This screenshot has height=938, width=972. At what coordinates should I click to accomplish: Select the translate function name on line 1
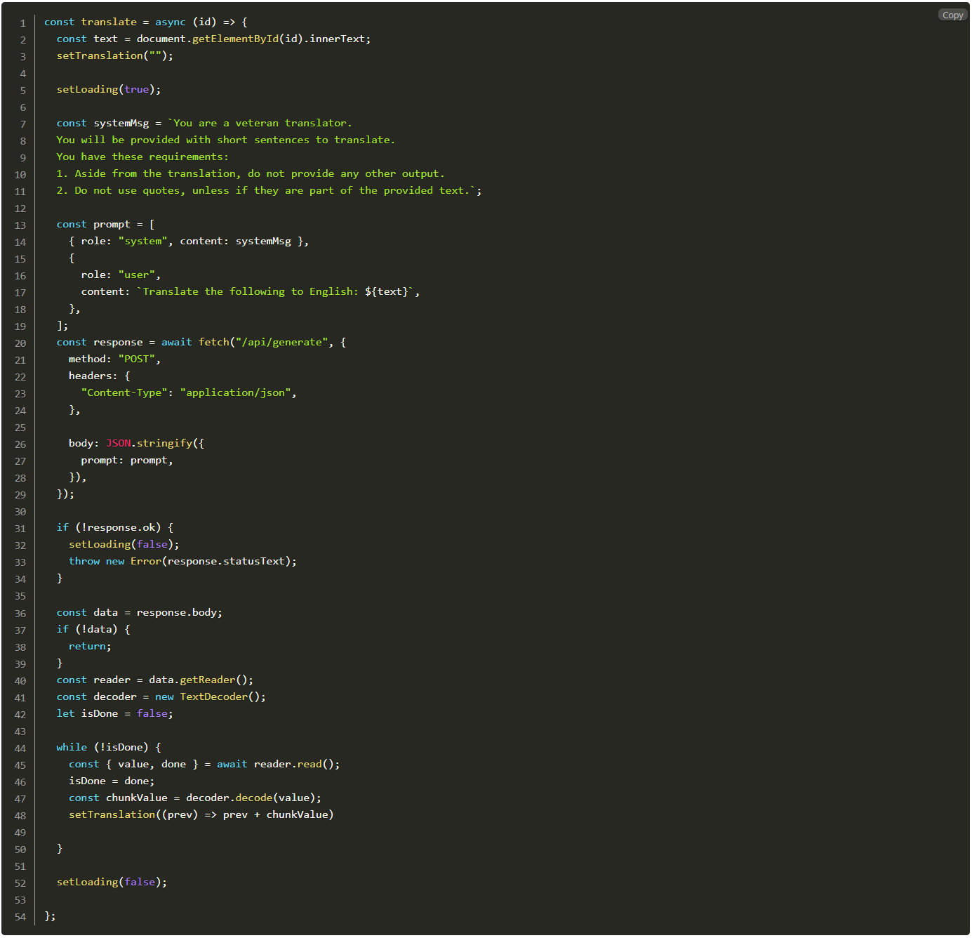pyautogui.click(x=109, y=22)
